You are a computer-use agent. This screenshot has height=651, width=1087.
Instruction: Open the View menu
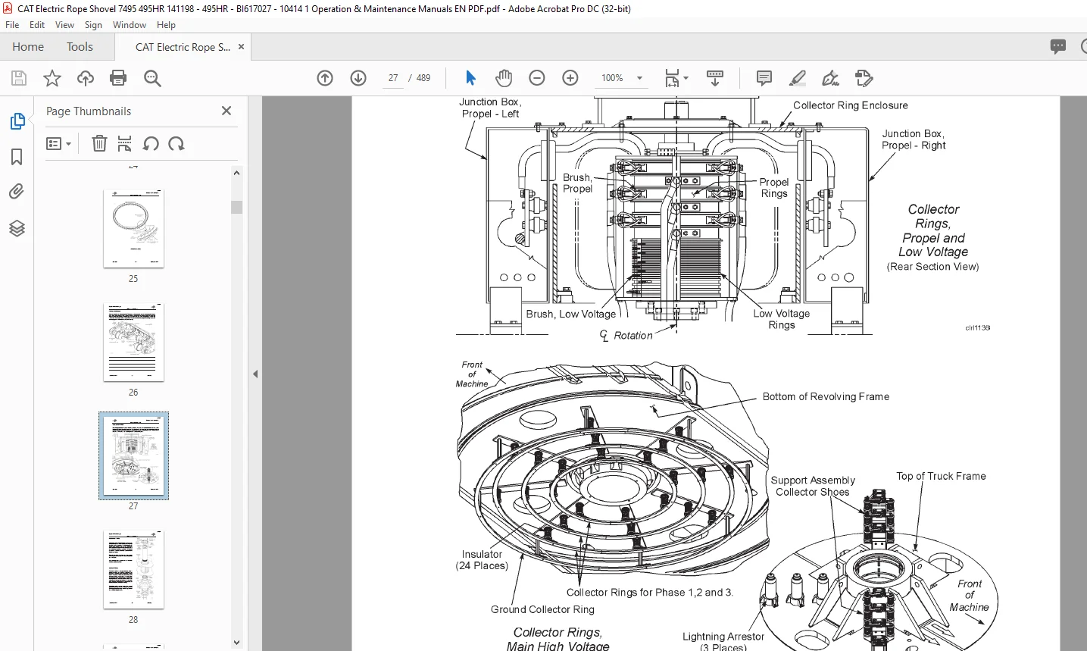pos(65,25)
